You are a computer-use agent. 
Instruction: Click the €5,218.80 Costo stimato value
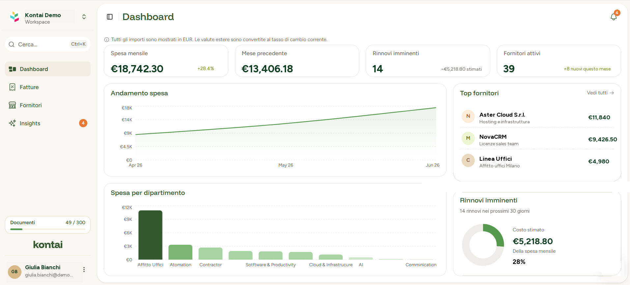(533, 241)
